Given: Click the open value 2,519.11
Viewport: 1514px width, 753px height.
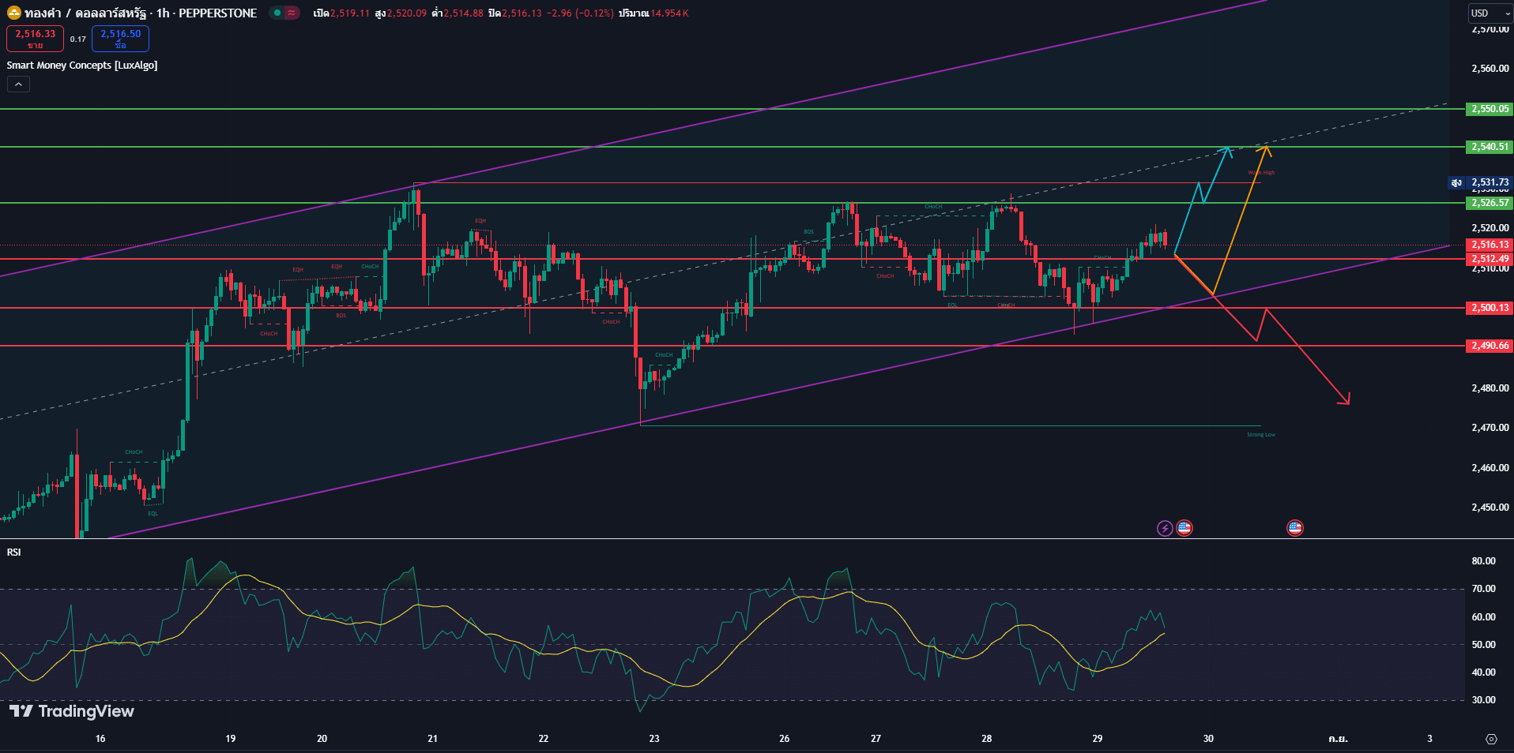Looking at the screenshot, I should 350,13.
